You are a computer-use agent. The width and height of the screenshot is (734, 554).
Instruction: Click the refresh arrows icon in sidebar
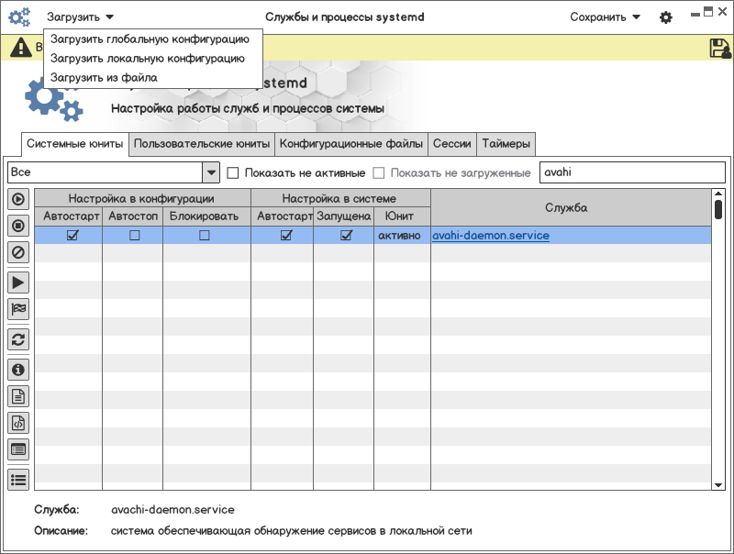17,338
